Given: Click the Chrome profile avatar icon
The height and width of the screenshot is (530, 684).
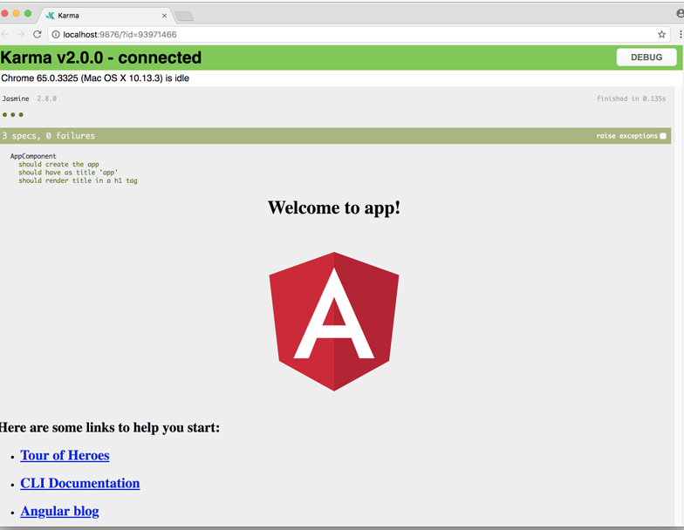Looking at the screenshot, I should tap(680, 14).
